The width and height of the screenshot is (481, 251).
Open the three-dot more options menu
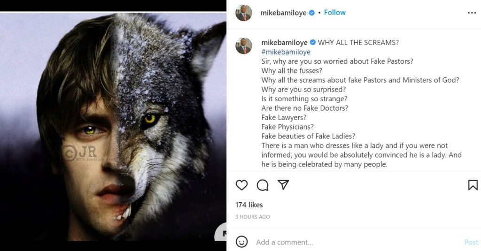pyautogui.click(x=472, y=13)
